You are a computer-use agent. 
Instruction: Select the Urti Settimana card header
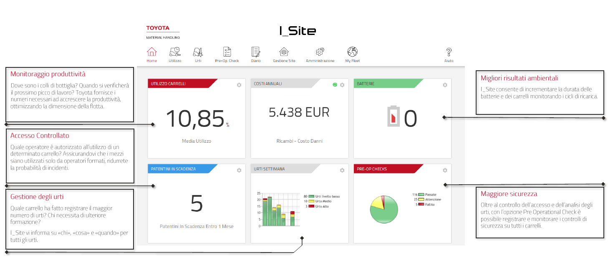[285, 169]
